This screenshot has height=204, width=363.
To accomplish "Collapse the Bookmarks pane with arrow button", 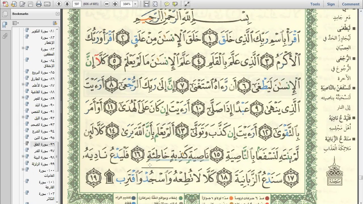I will [x=58, y=14].
